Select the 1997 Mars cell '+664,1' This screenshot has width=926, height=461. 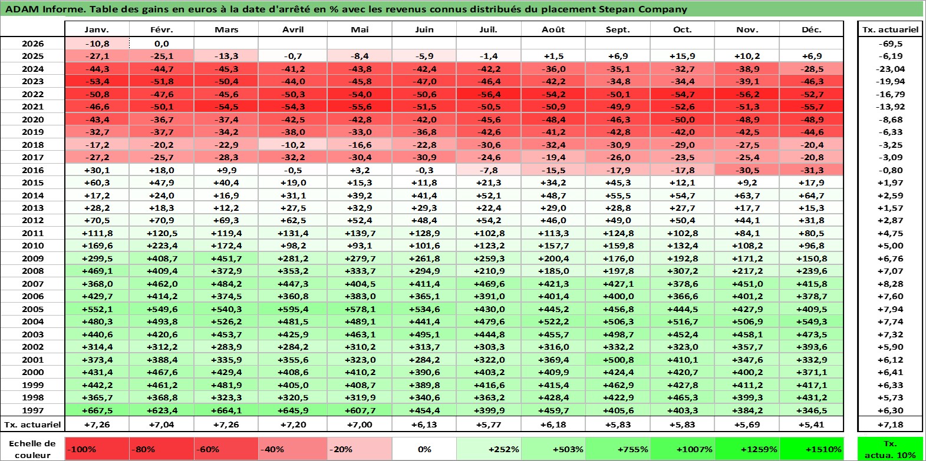click(226, 410)
